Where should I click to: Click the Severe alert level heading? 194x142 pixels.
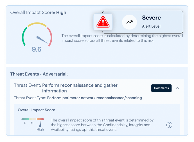point(152,18)
